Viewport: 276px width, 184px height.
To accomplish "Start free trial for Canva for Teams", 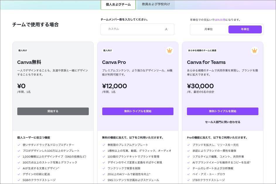I will [x=223, y=111].
